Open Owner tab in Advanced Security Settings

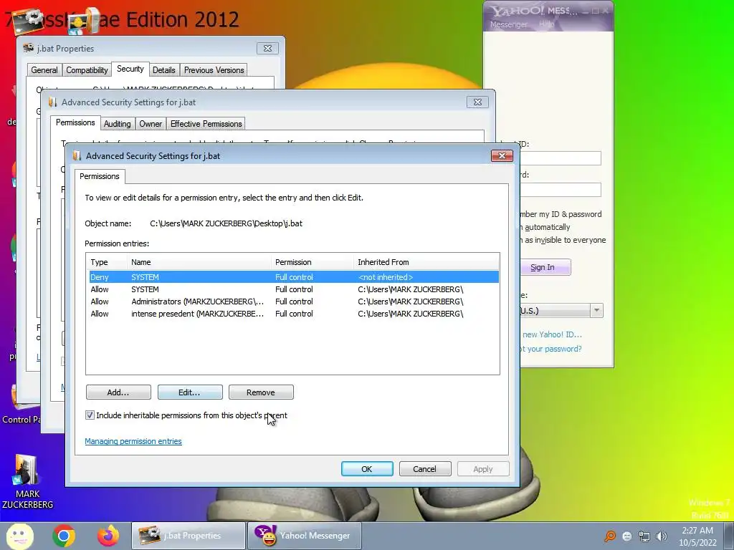pyautogui.click(x=151, y=124)
